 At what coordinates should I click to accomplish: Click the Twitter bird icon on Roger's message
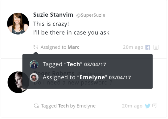point(148,106)
